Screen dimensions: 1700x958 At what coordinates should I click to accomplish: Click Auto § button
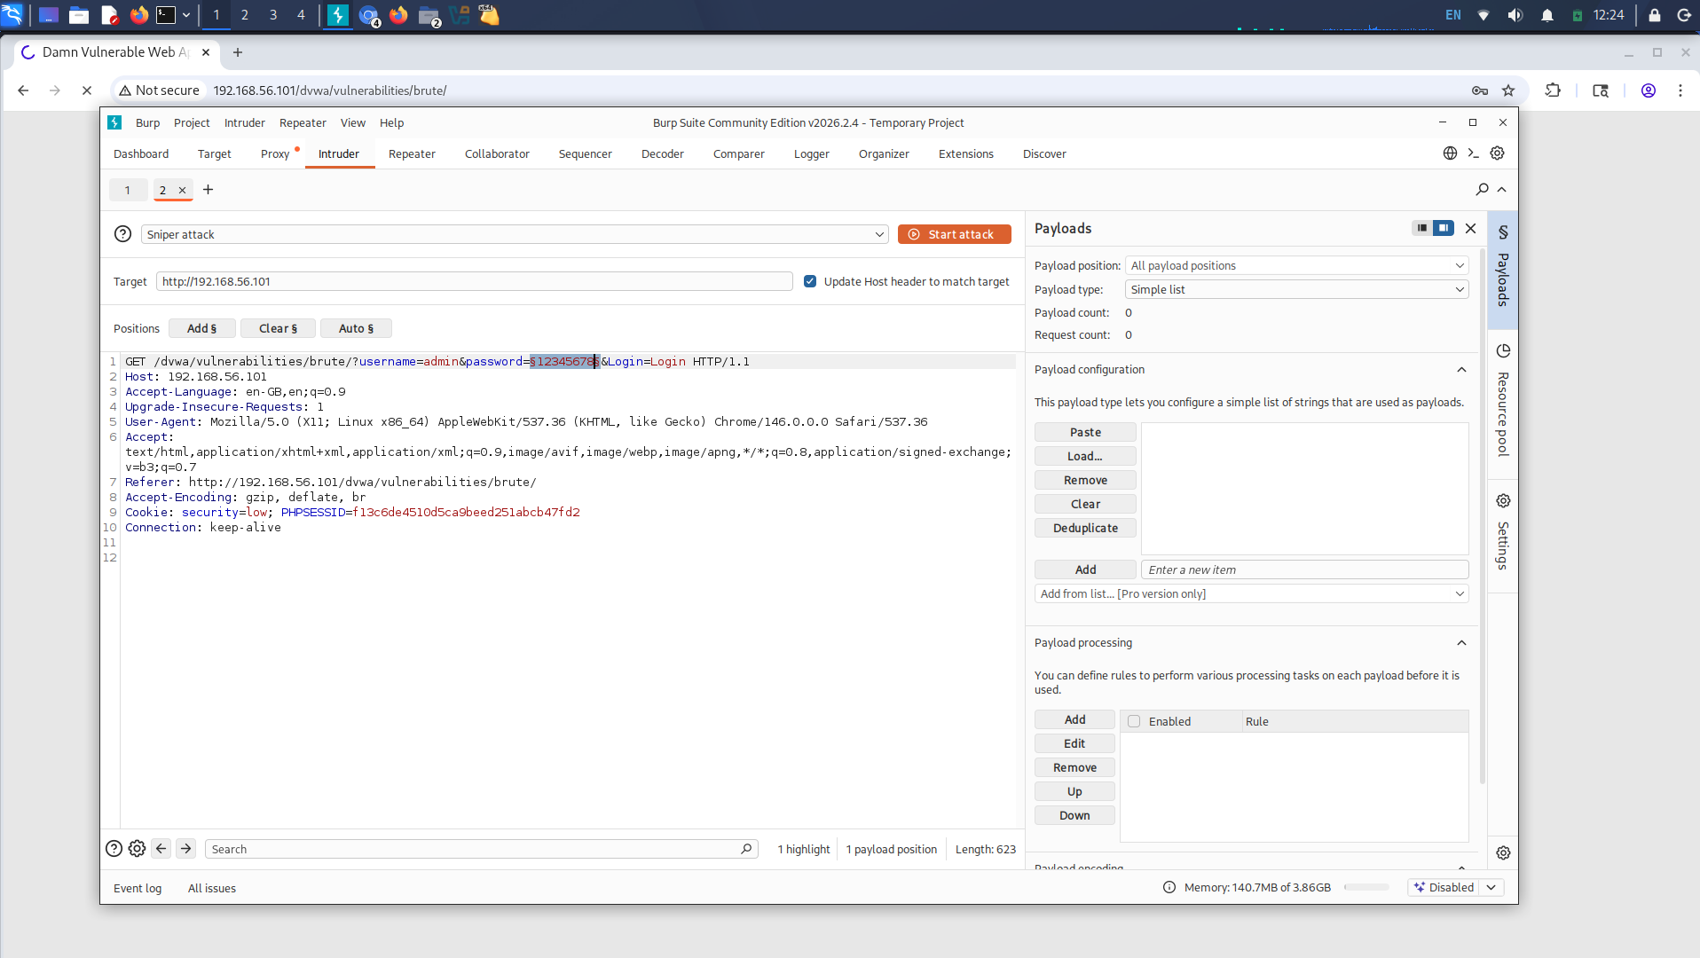coord(356,328)
